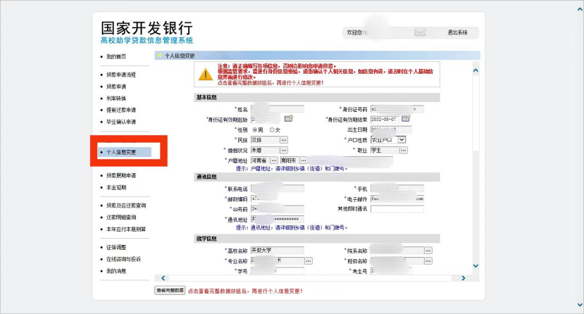Open calendar for 身份证有效期结束 date

(x=406, y=119)
